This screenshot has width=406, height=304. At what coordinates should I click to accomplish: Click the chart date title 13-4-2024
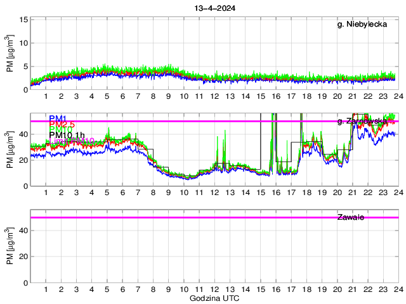[x=214, y=8]
